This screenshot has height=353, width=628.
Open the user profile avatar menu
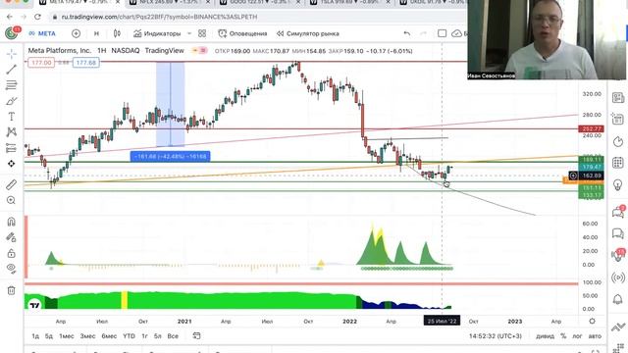click(x=11, y=33)
